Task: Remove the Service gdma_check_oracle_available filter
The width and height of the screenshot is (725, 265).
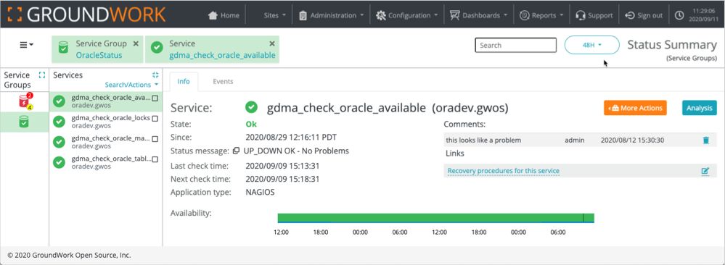Action: pyautogui.click(x=272, y=43)
